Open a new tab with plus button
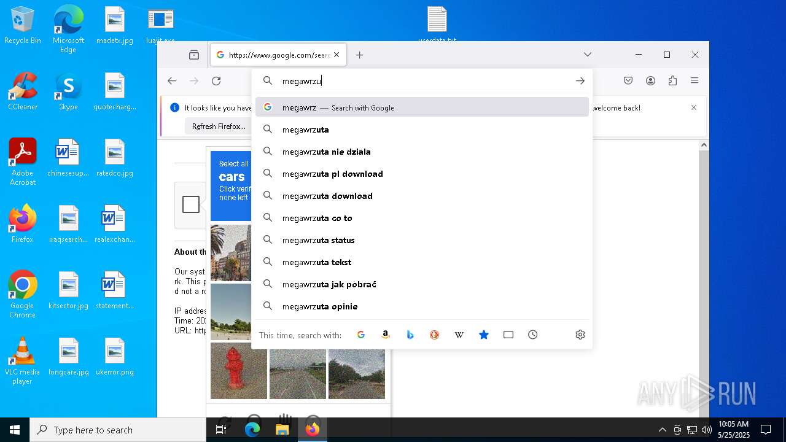Image resolution: width=786 pixels, height=442 pixels. point(359,55)
